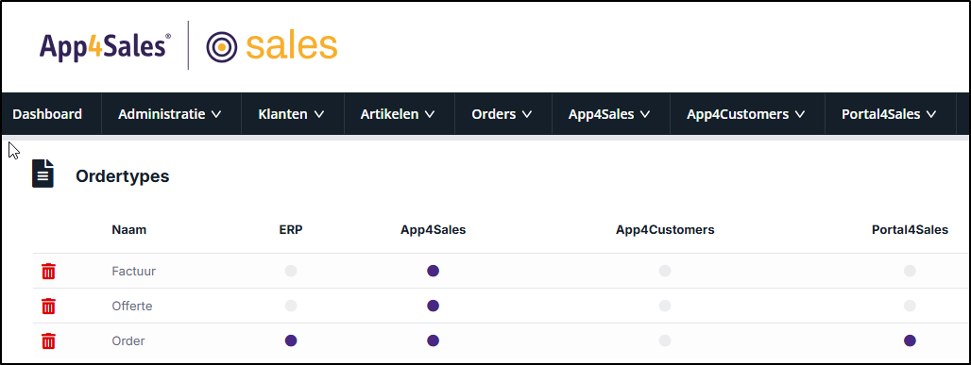Click the App4Sales logo
The image size is (971, 365).
point(105,46)
